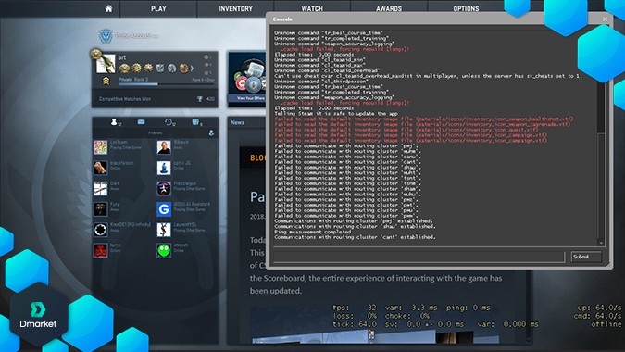
Task: Focus the console command input field
Action: (x=419, y=257)
